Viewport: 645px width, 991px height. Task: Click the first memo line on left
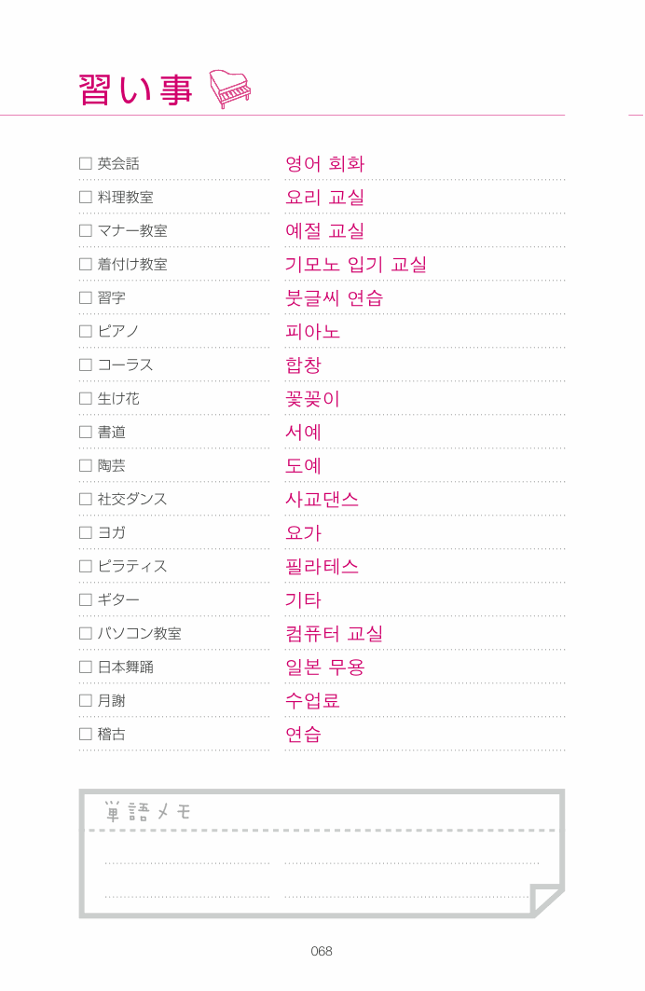(x=187, y=862)
